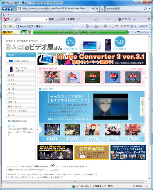Expand the address bar URL dropdown
The image size is (153, 190).
[93, 9]
